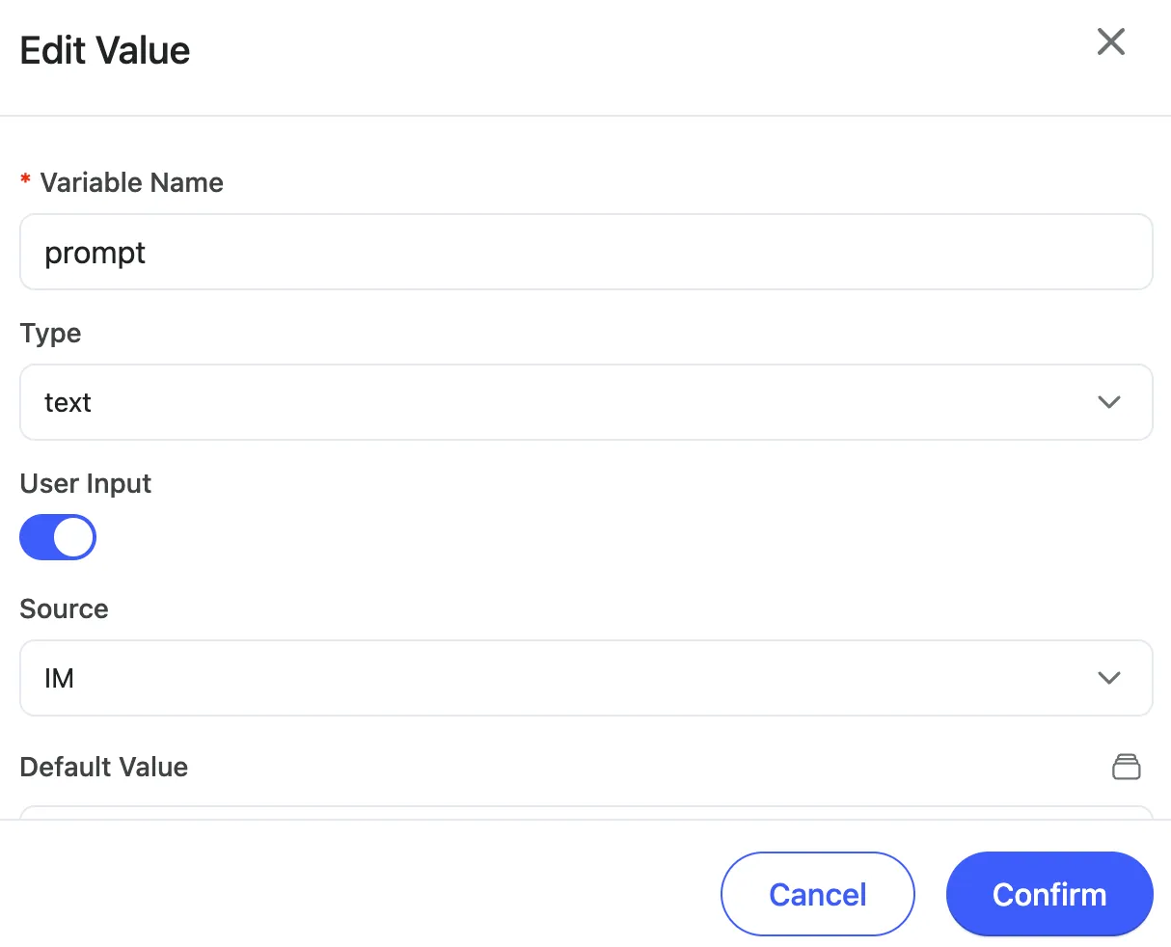Click the Type field label
The width and height of the screenshot is (1171, 947).
pyautogui.click(x=50, y=333)
